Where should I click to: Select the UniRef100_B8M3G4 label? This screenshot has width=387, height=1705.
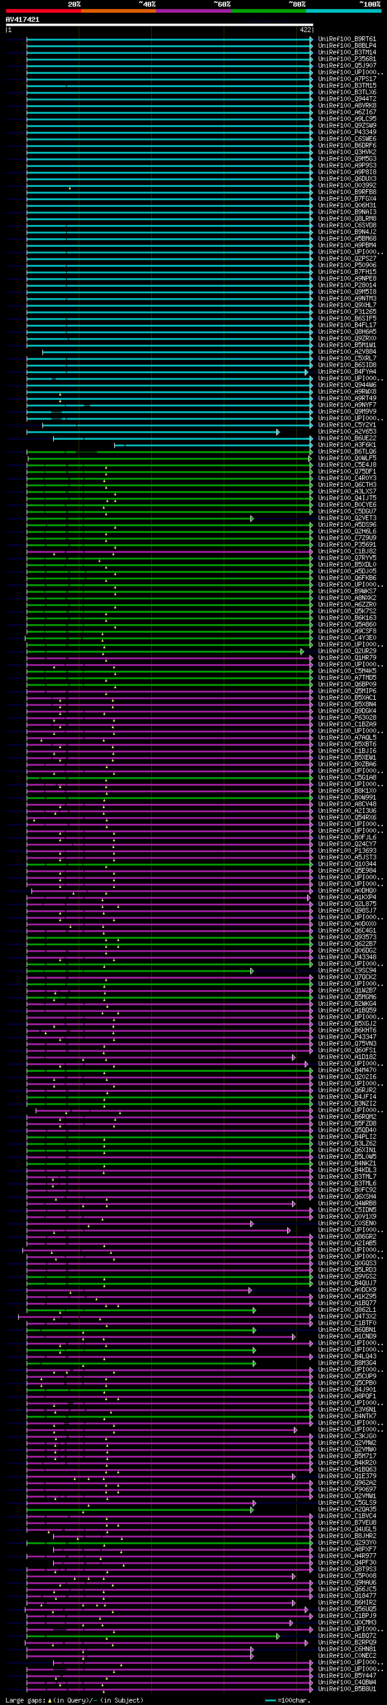tap(347, 1363)
